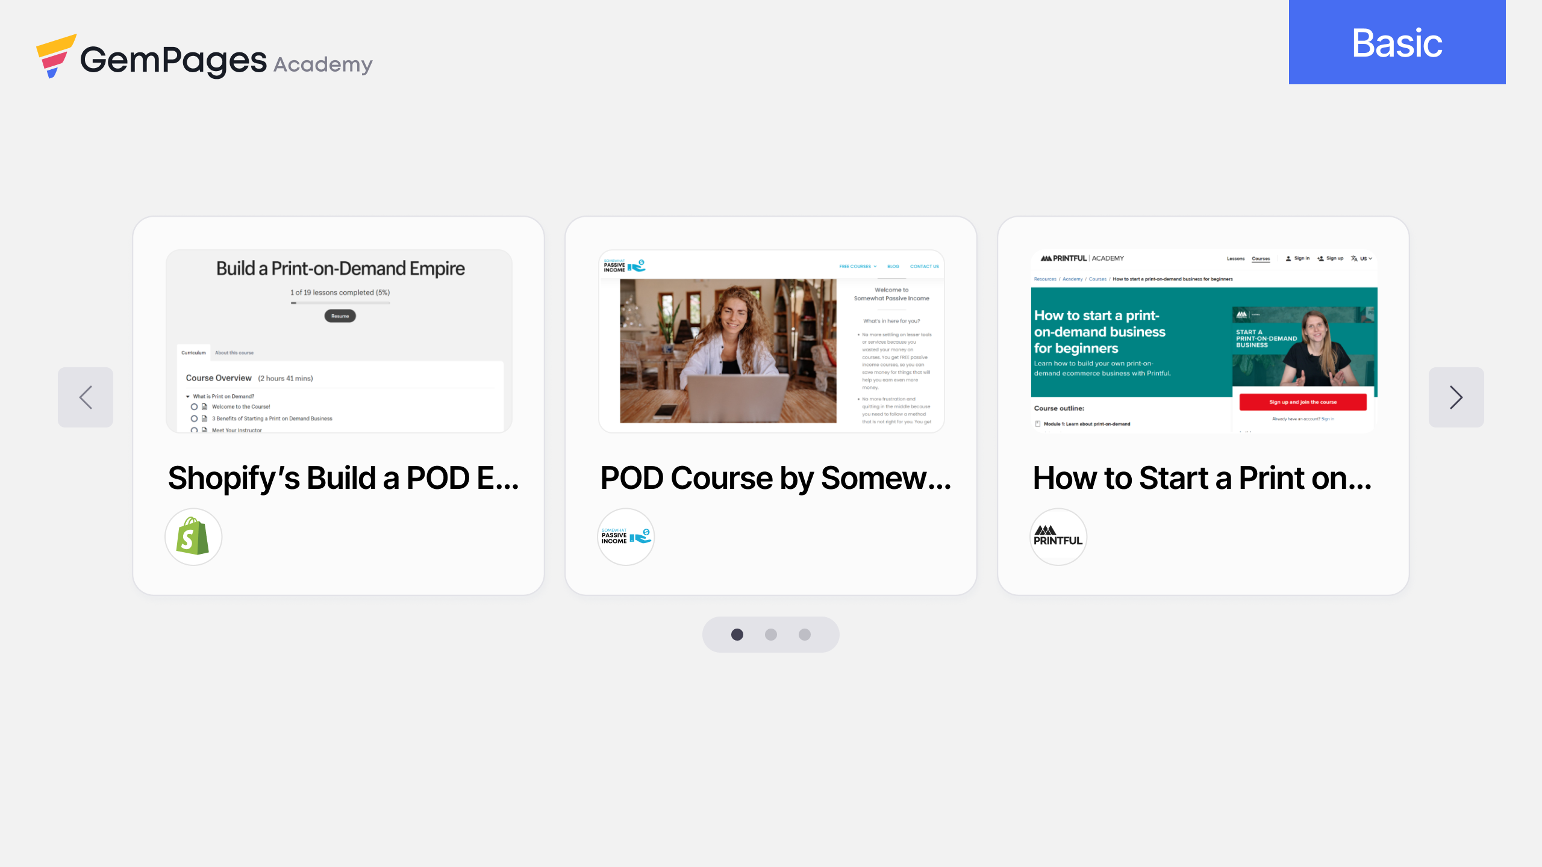Screen dimensions: 1542x867
Task: Click the Shopify shopping bag icon
Action: click(193, 536)
